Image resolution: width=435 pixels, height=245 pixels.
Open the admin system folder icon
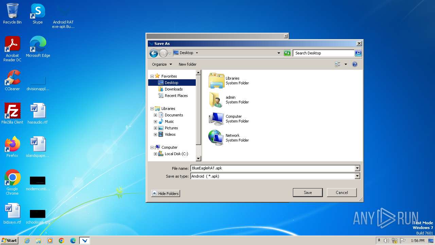[x=216, y=100]
